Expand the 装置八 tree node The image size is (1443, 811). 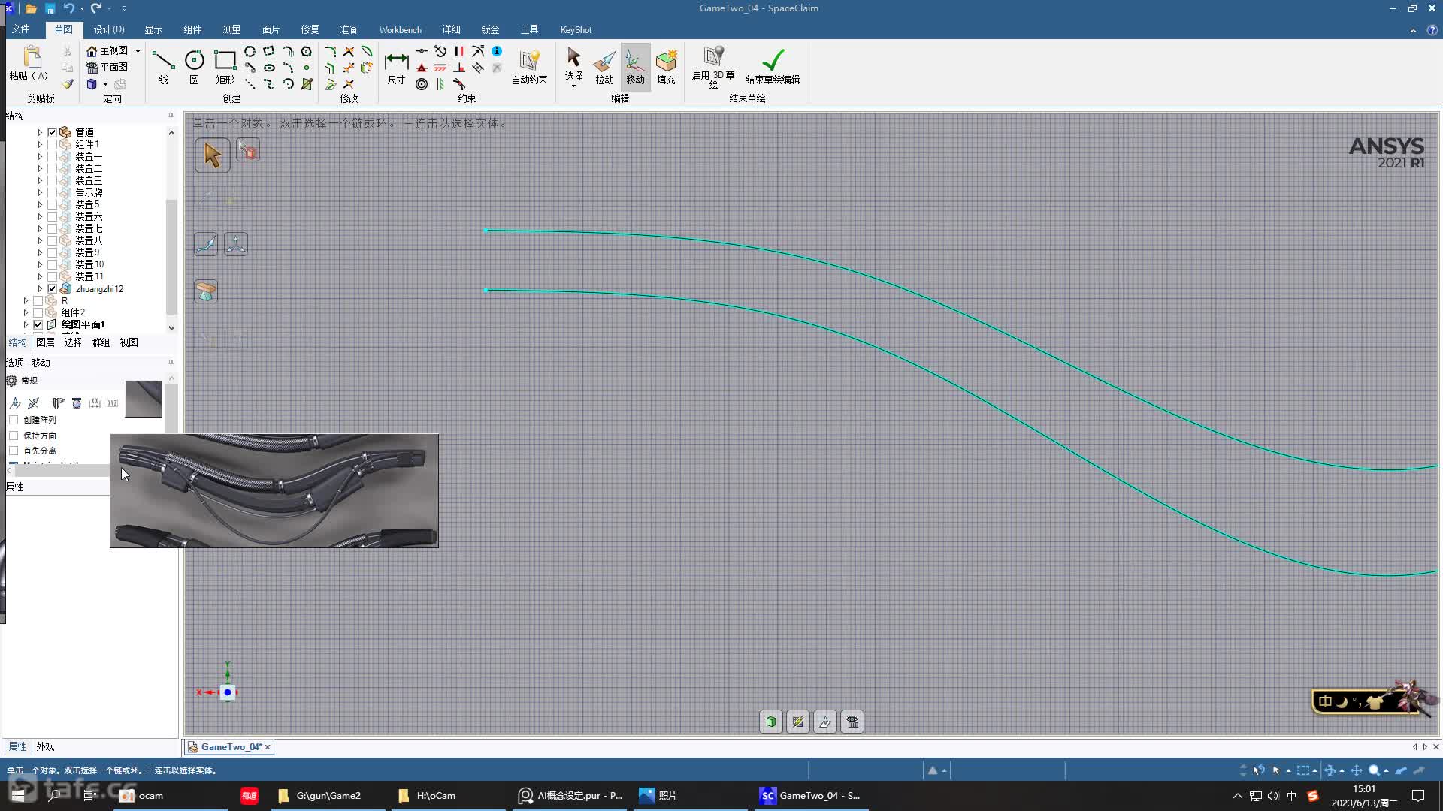click(x=40, y=240)
